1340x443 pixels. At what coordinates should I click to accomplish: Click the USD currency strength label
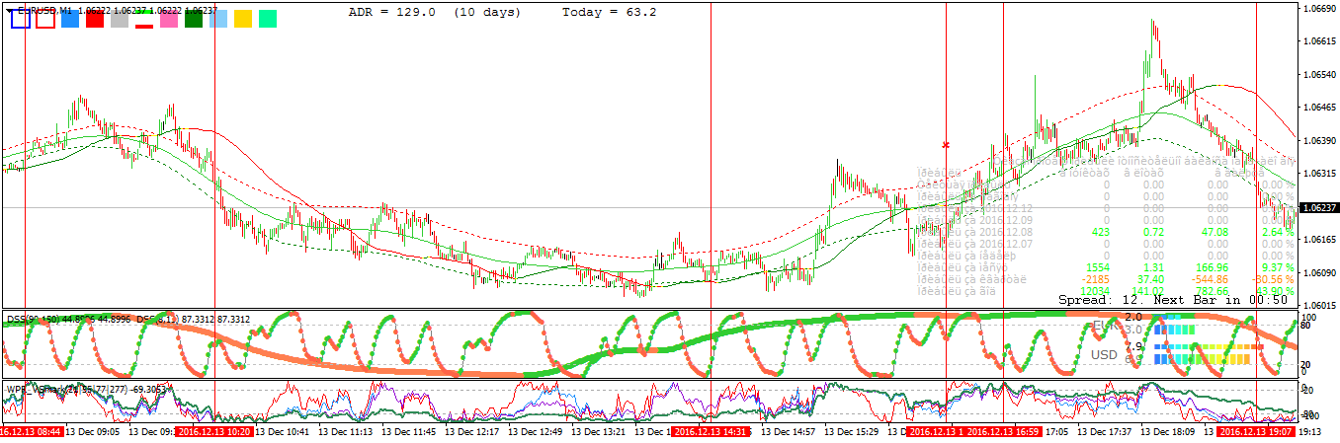pyautogui.click(x=1104, y=354)
